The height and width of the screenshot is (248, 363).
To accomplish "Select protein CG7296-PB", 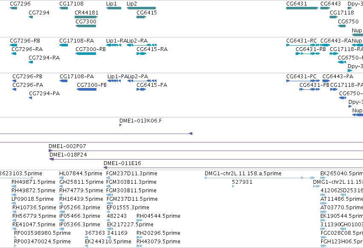I will point(15,81).
